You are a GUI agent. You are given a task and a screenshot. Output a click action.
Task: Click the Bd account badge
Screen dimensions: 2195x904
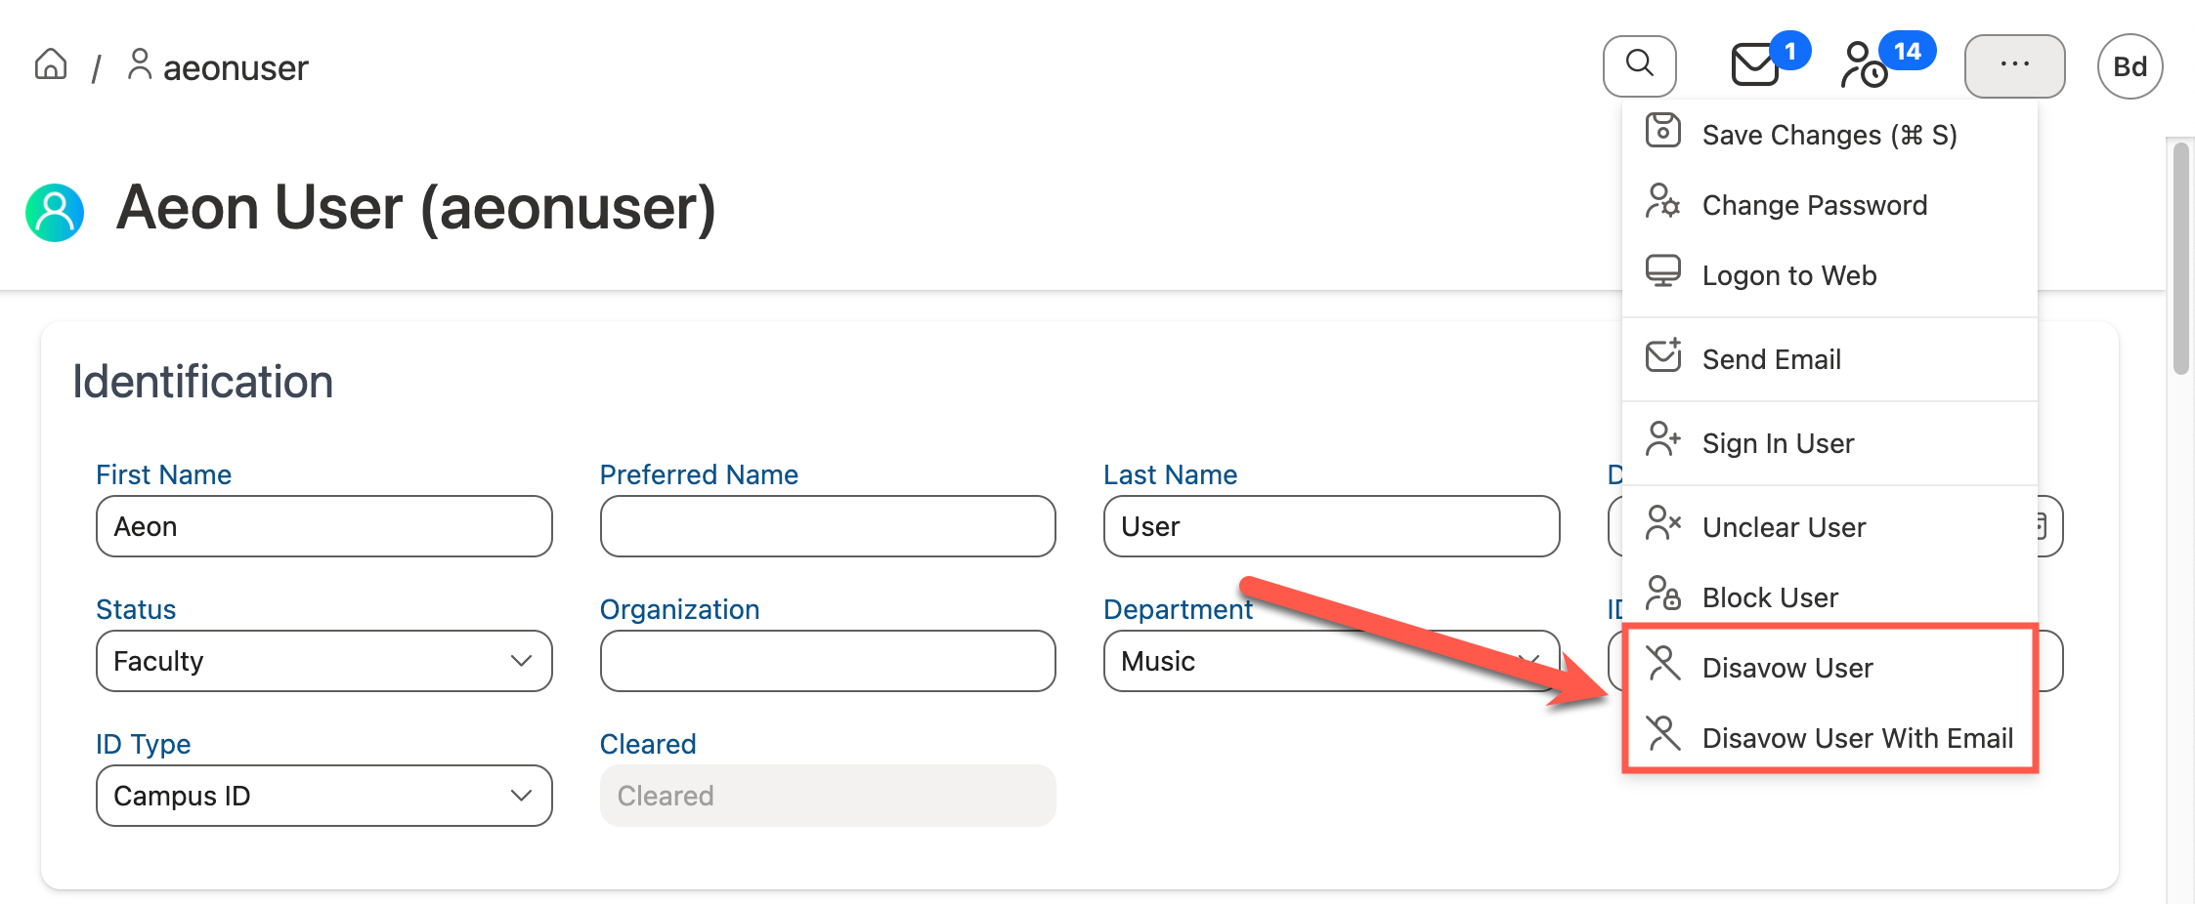coord(2130,65)
